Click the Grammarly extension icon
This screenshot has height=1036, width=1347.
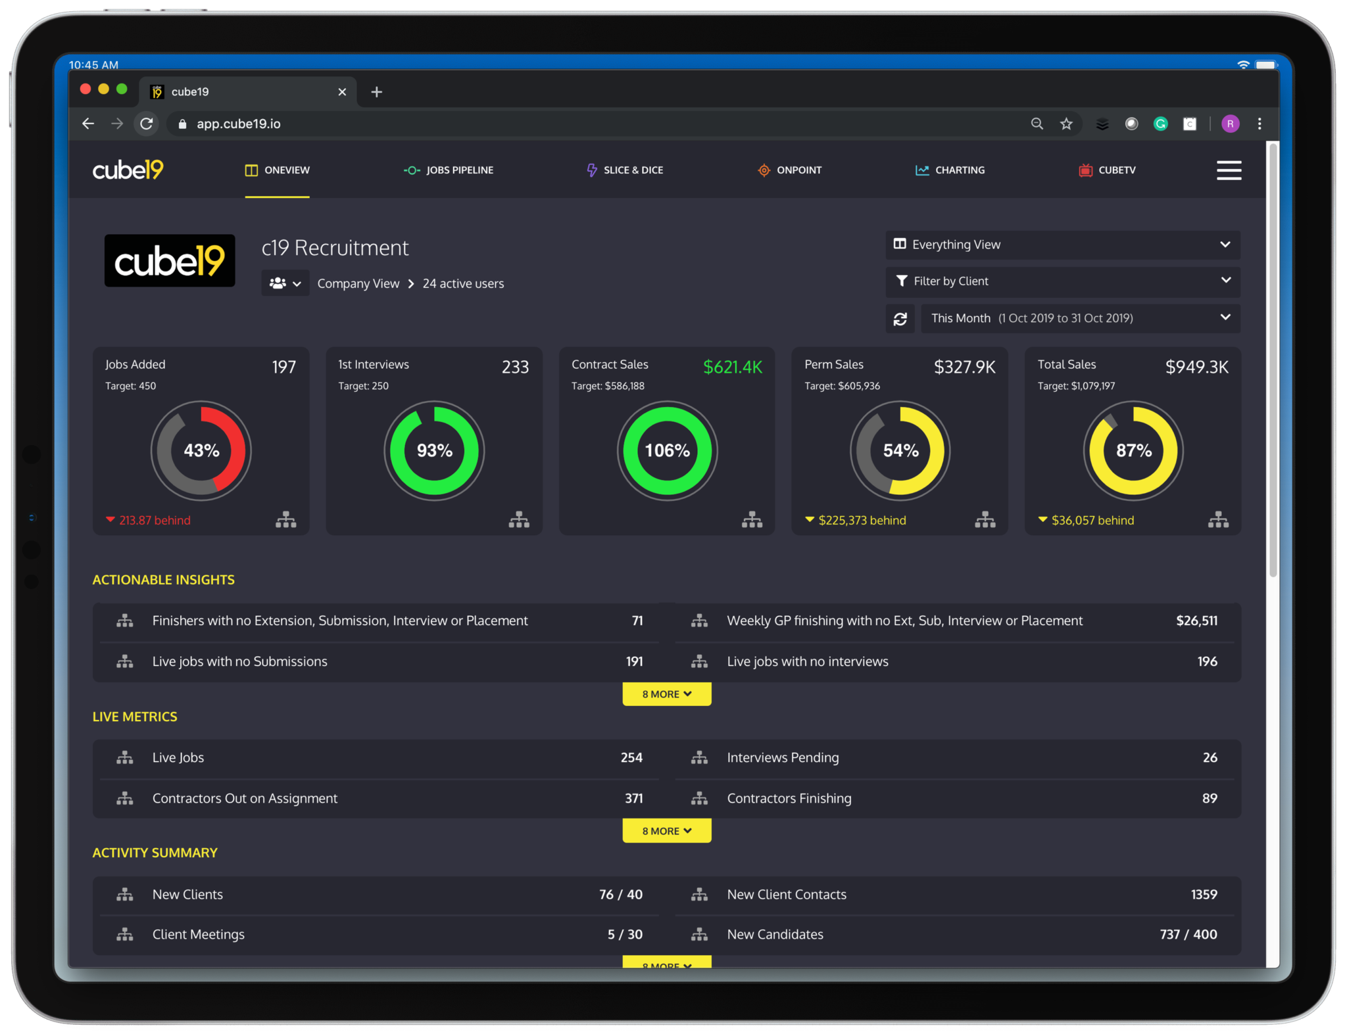pyautogui.click(x=1160, y=124)
